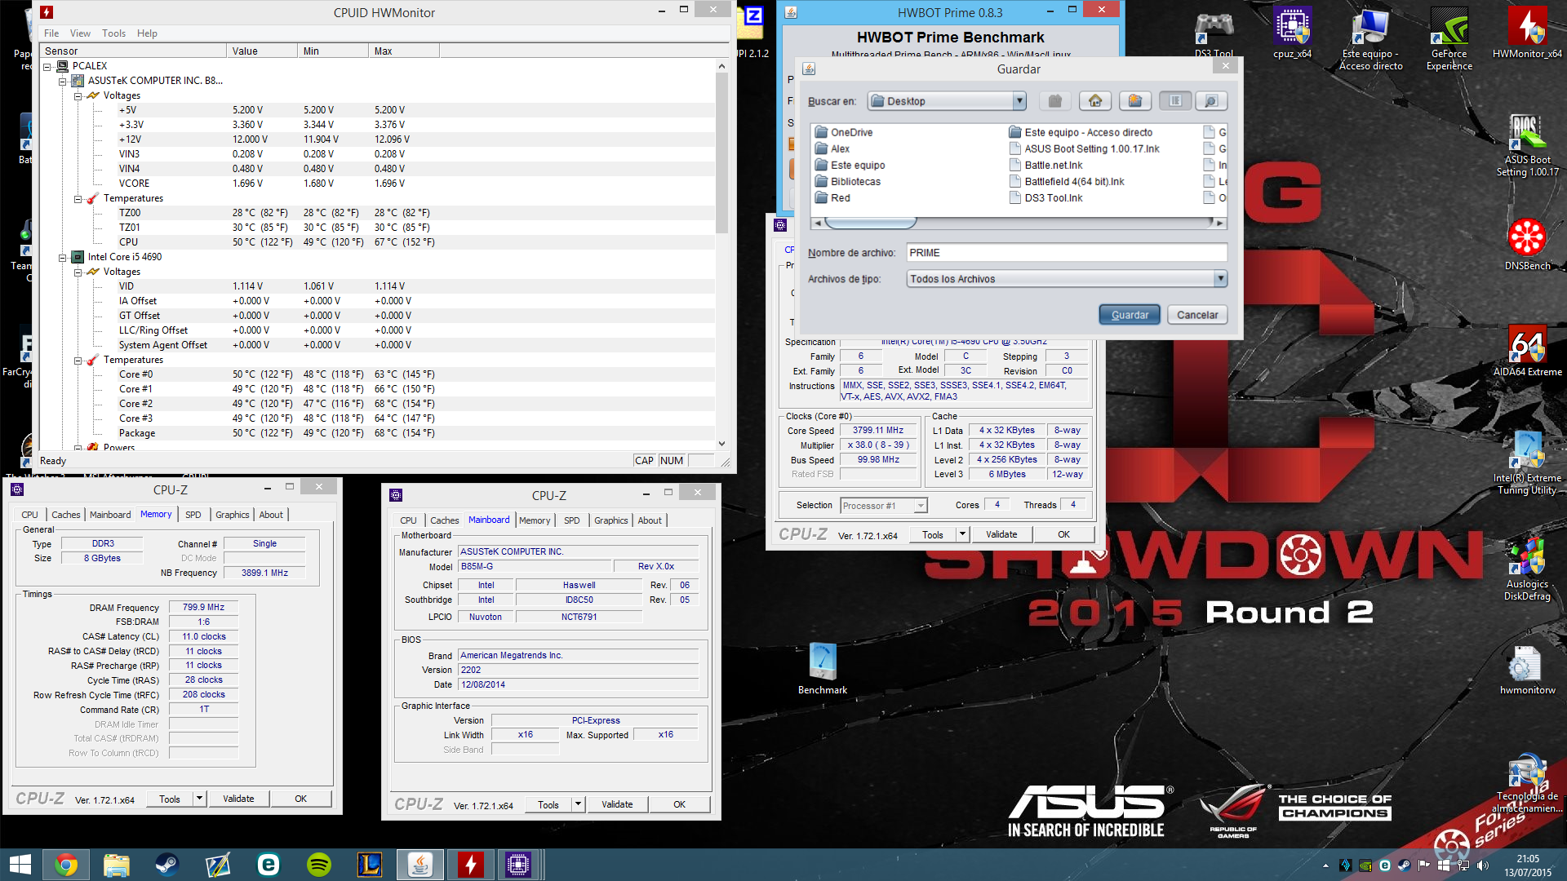Viewport: 1567px width, 881px height.
Task: Collapse Temperatures under Intel Core i5
Action: coord(78,361)
